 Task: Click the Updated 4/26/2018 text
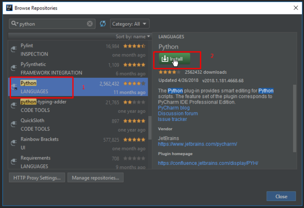(x=178, y=80)
